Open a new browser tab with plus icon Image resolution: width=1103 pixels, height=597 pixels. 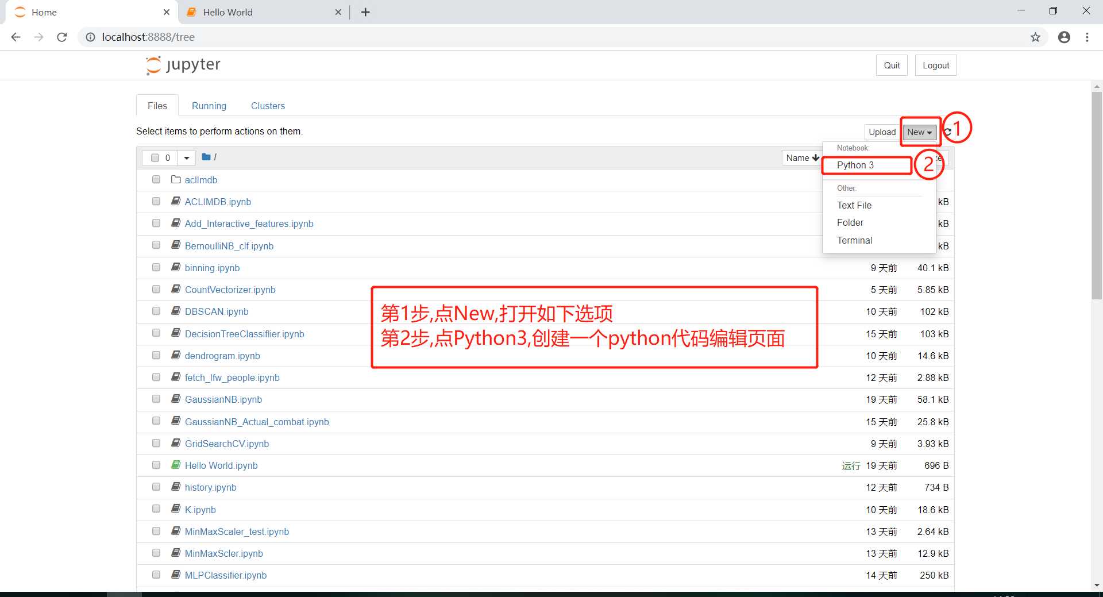[x=365, y=12]
